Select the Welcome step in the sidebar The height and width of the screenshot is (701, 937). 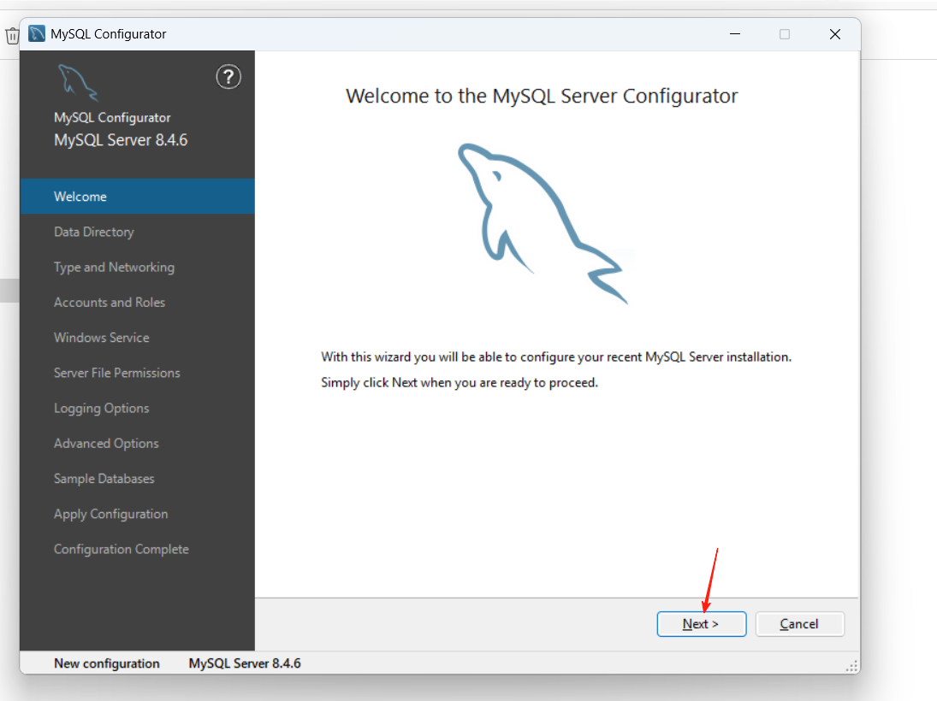pos(138,197)
